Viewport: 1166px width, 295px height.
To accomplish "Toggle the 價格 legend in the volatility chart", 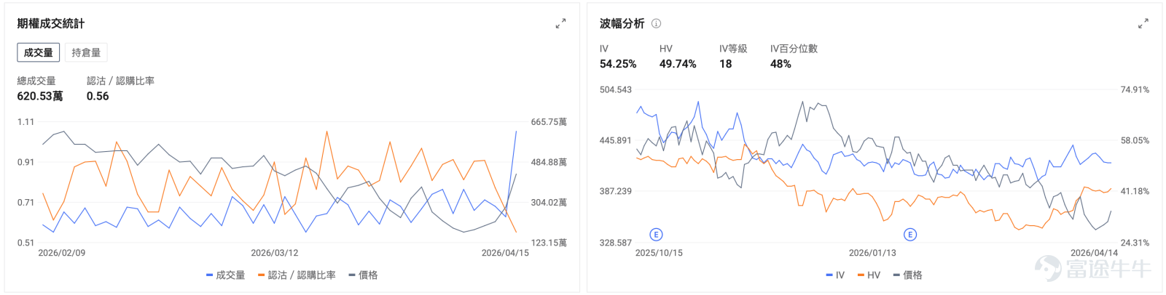I will [x=907, y=275].
